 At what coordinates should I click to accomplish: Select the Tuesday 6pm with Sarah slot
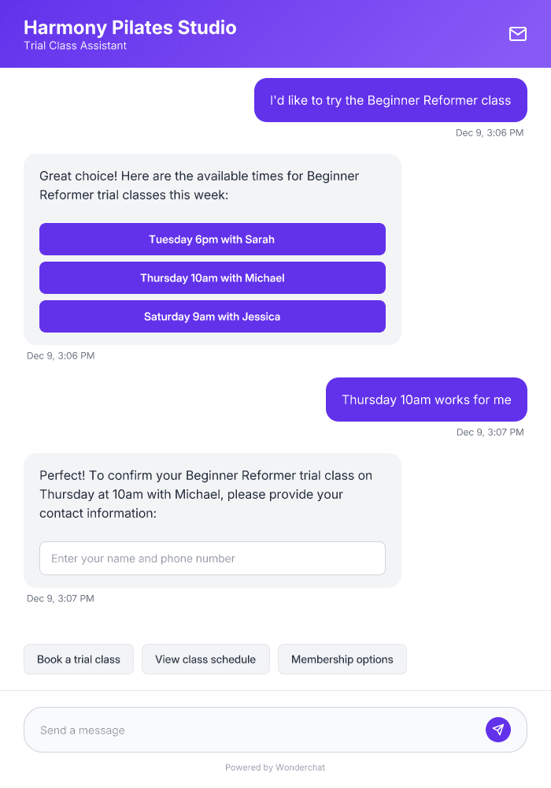212,239
